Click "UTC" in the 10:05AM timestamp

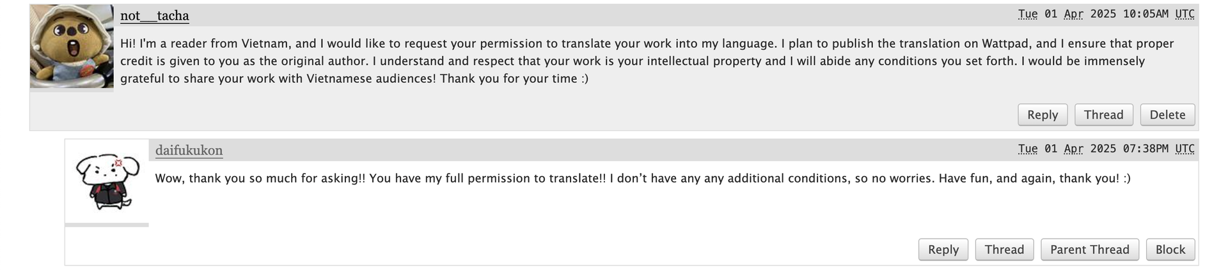pyautogui.click(x=1185, y=14)
